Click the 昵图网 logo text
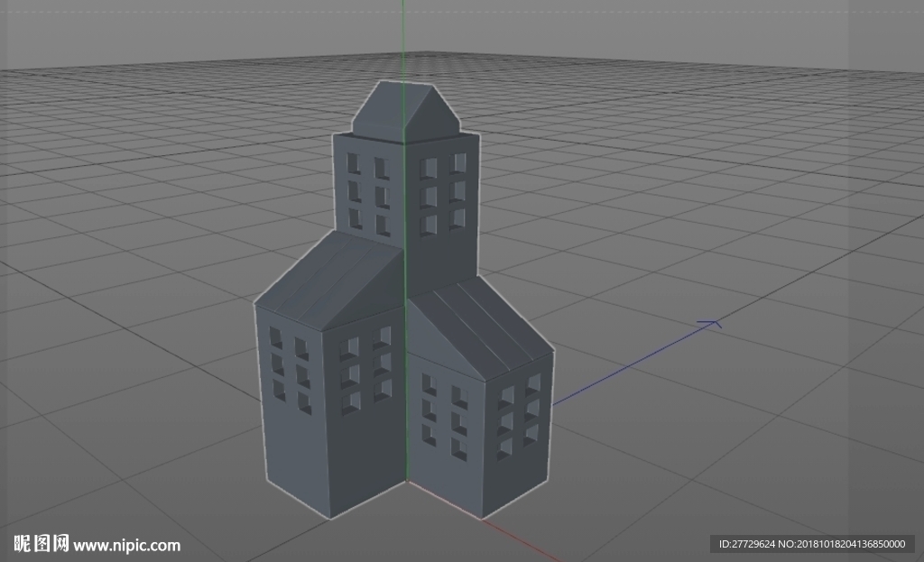 (x=42, y=543)
